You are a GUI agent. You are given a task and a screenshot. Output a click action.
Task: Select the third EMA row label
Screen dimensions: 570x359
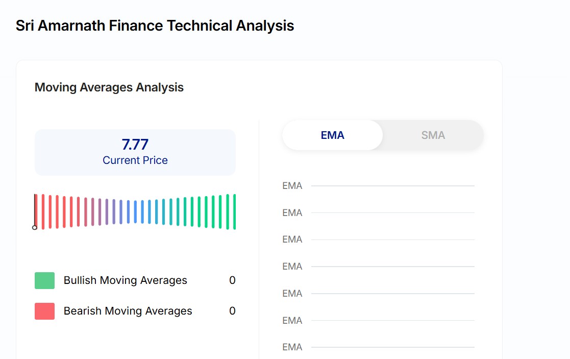[292, 240]
